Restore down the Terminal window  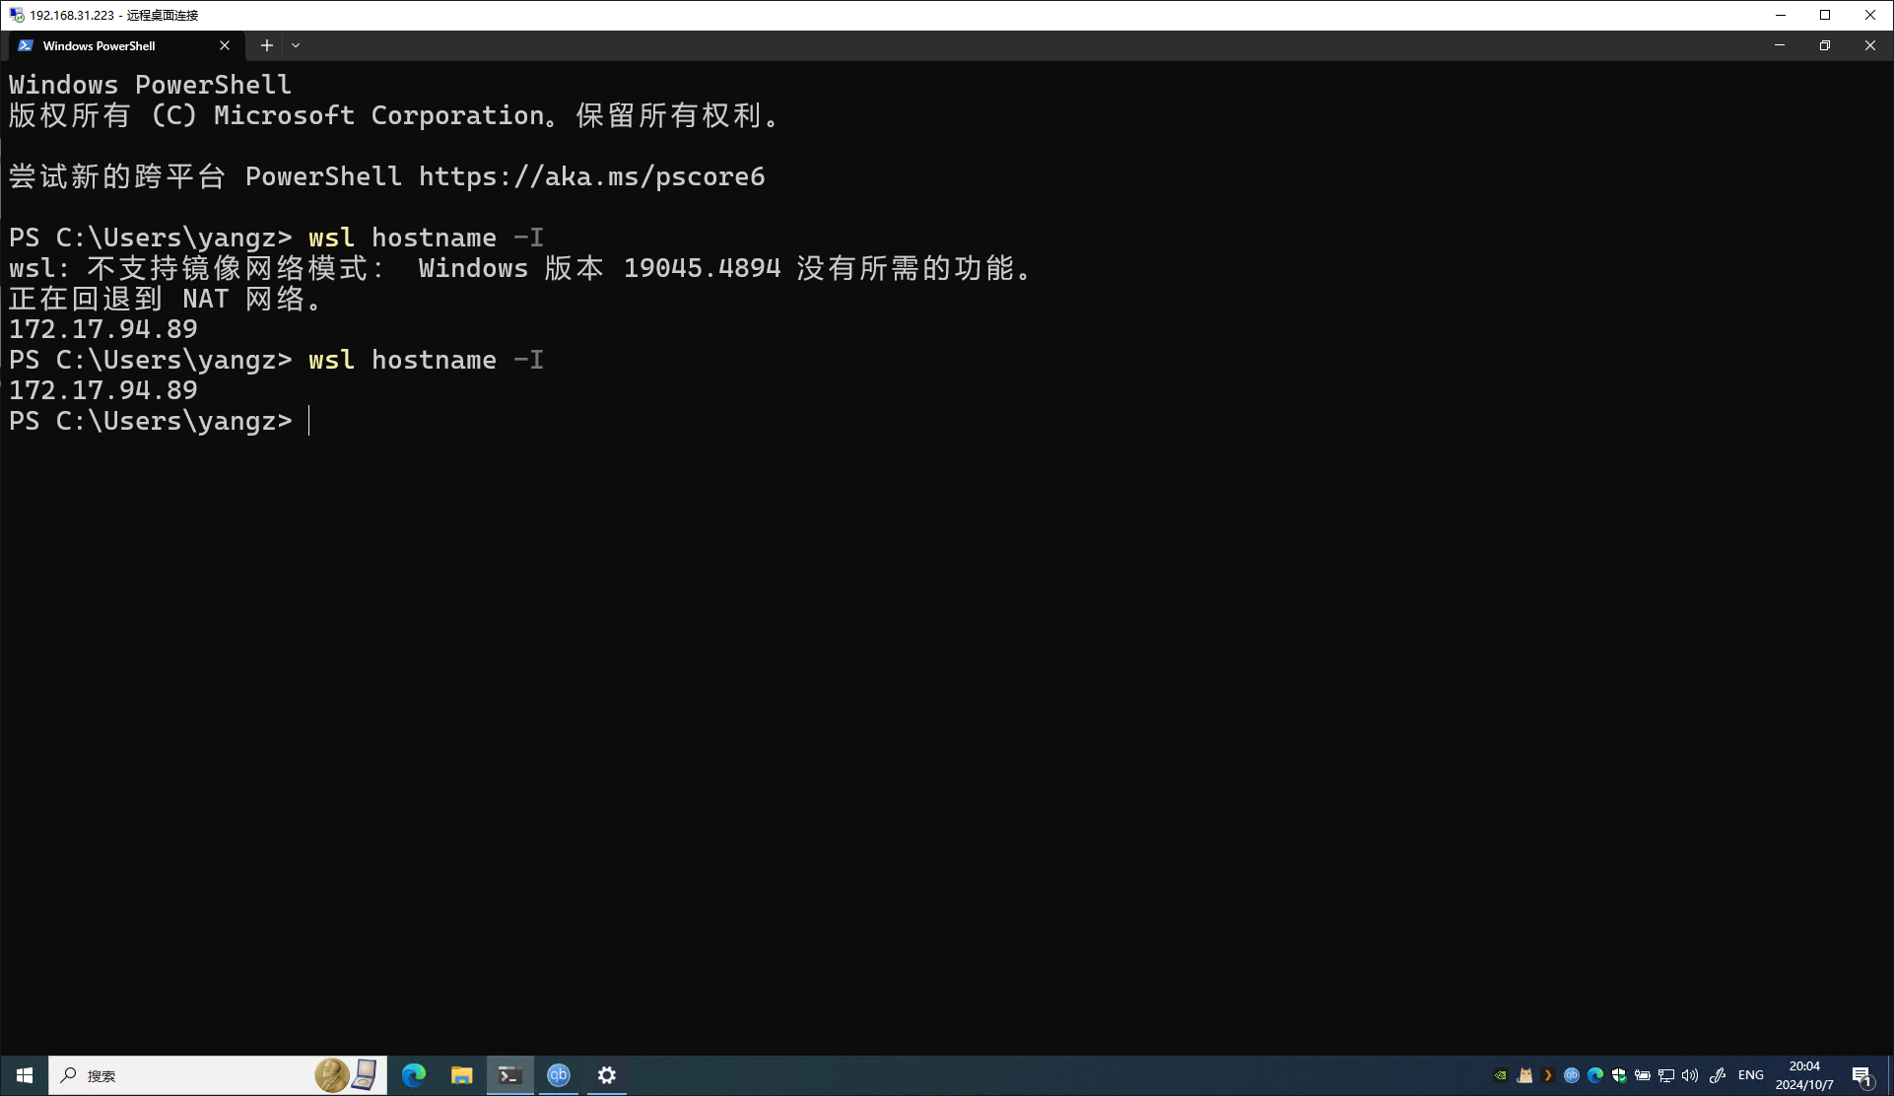click(1824, 45)
